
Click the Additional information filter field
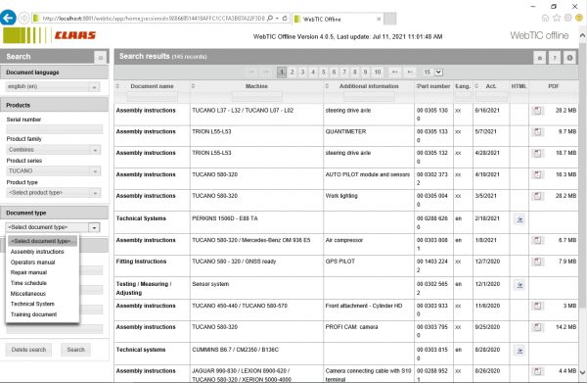(369, 97)
